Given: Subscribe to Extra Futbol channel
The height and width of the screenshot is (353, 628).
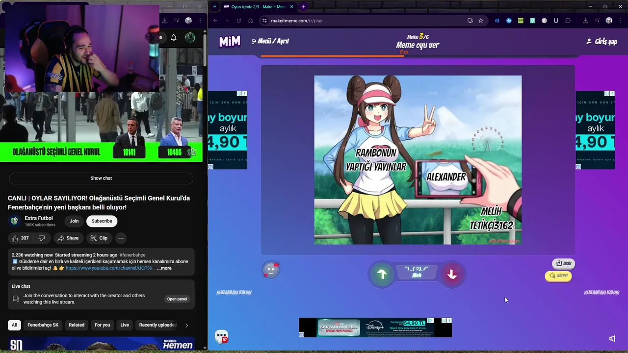Looking at the screenshot, I should pos(102,221).
